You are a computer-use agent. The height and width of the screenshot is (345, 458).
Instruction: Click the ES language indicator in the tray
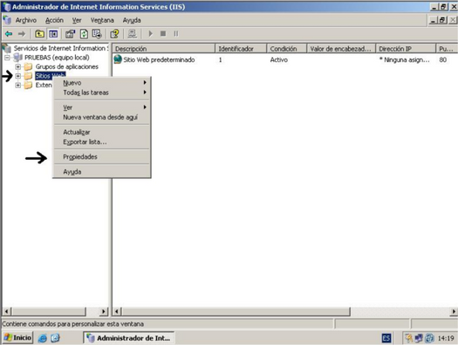[x=386, y=338]
